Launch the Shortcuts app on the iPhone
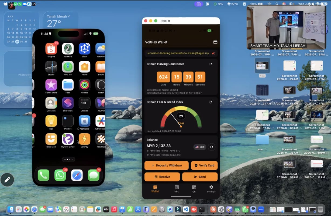This screenshot has height=216, width=331. pyautogui.click(x=68, y=103)
